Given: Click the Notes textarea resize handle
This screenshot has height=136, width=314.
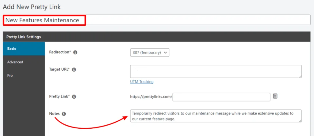Looking at the screenshot, I should (x=300, y=120).
